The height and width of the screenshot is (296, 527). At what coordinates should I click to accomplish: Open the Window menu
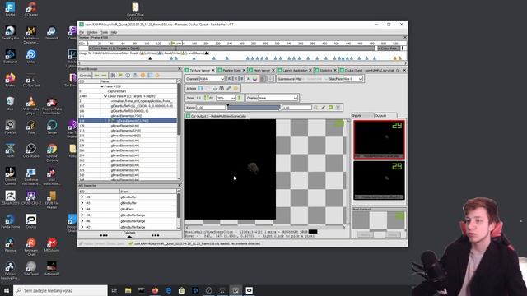(92, 33)
